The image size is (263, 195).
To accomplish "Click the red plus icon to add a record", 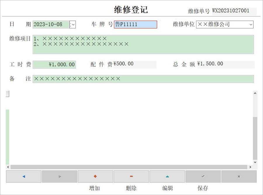I will click(95, 176).
